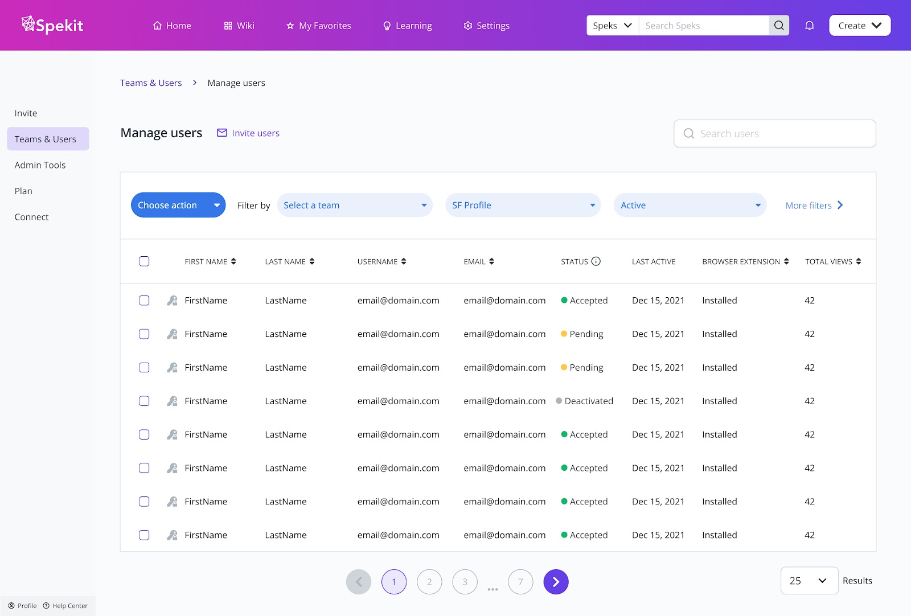Click the Deactivated status text
Viewport: 911px width, 616px height.
click(589, 401)
